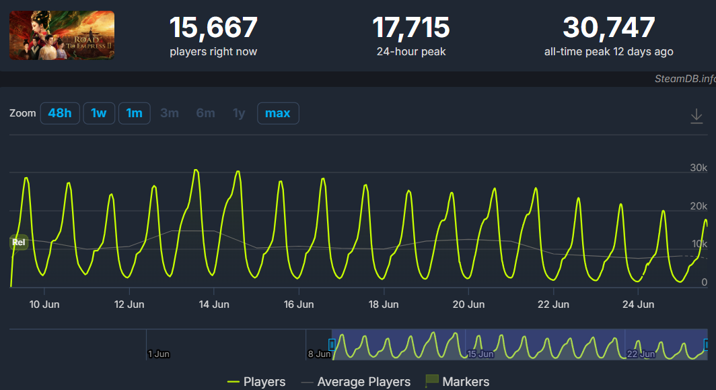Toggle Players series in legend
This screenshot has width=716, height=390.
pyautogui.click(x=256, y=381)
